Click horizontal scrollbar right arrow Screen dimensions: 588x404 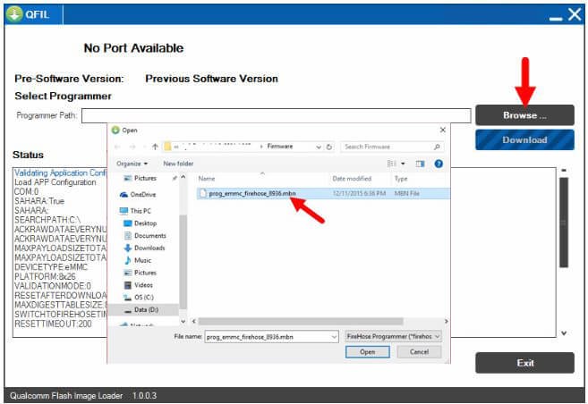pos(446,321)
